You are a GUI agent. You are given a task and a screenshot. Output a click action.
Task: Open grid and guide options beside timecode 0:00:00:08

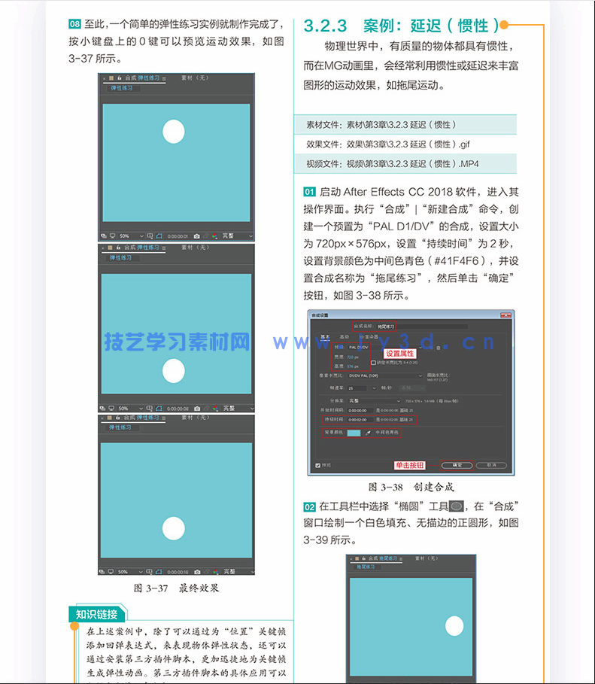(149, 409)
